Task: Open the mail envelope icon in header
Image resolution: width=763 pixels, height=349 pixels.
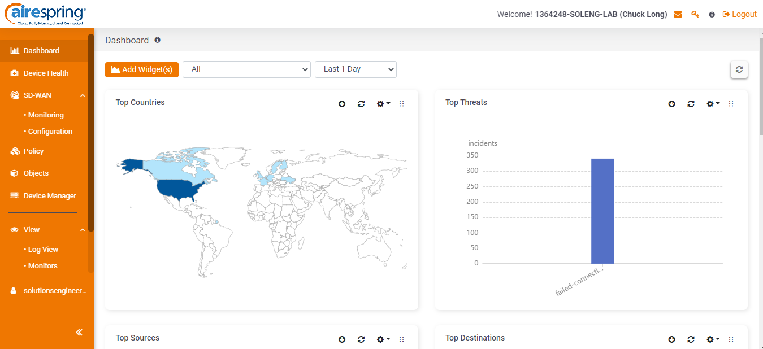Action: pos(678,14)
